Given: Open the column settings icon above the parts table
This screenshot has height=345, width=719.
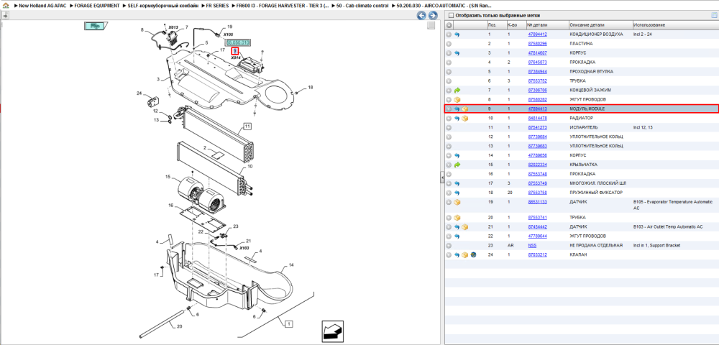Looking at the screenshot, I should [x=713, y=15].
